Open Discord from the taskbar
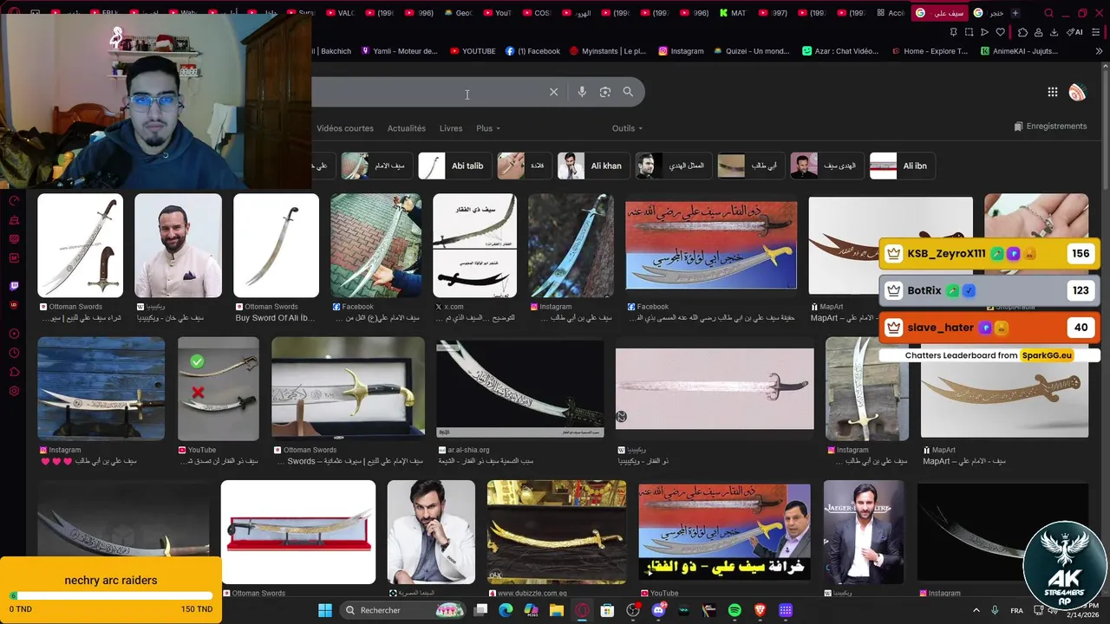This screenshot has height=624, width=1110. point(658,610)
